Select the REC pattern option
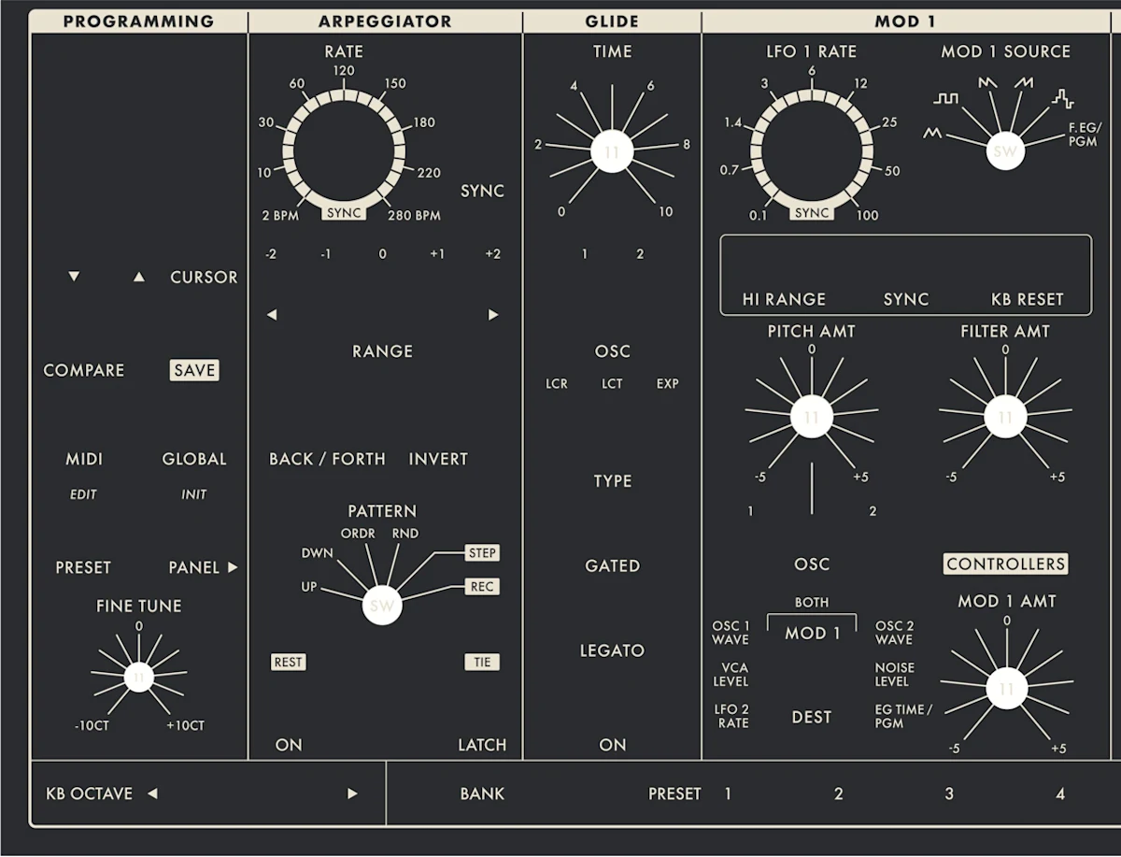Screen dimensions: 1121x857 pyautogui.click(x=482, y=587)
